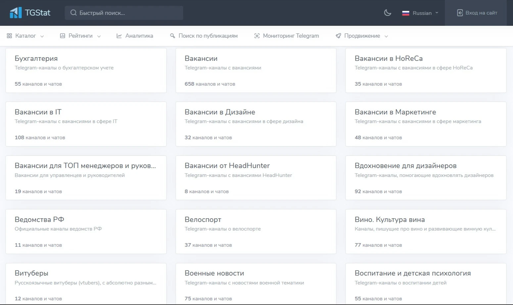Screen dimensions: 513x305
Task: Click the TGStat logo icon
Action: tap(16, 13)
